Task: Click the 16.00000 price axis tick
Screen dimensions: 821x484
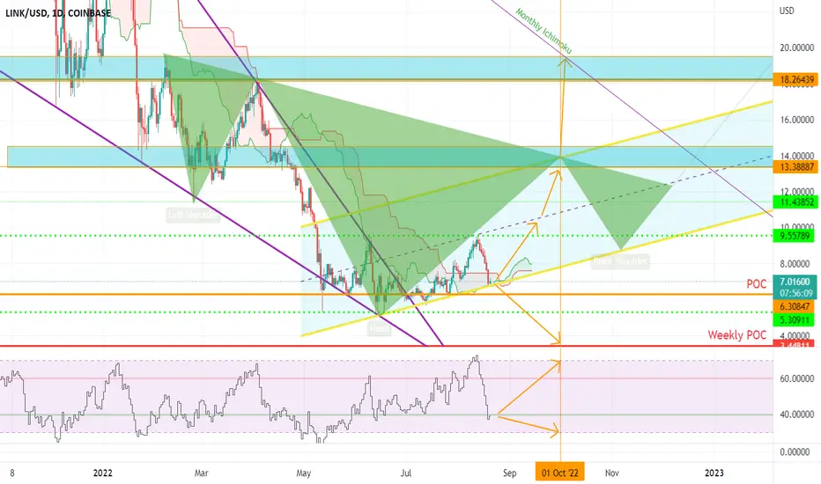Action: [797, 120]
